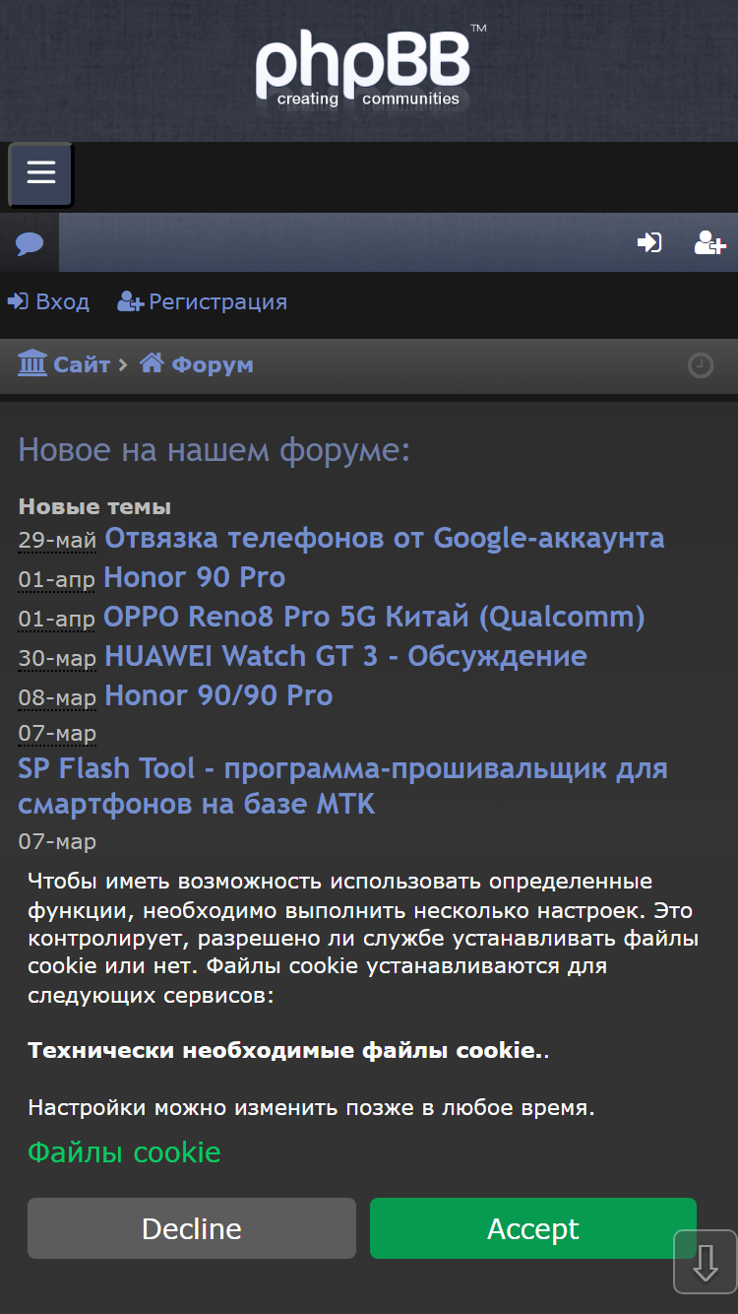Viewport: 738px width, 1314px height.
Task: Open SP Flash Tool topic link
Action: 342,786
